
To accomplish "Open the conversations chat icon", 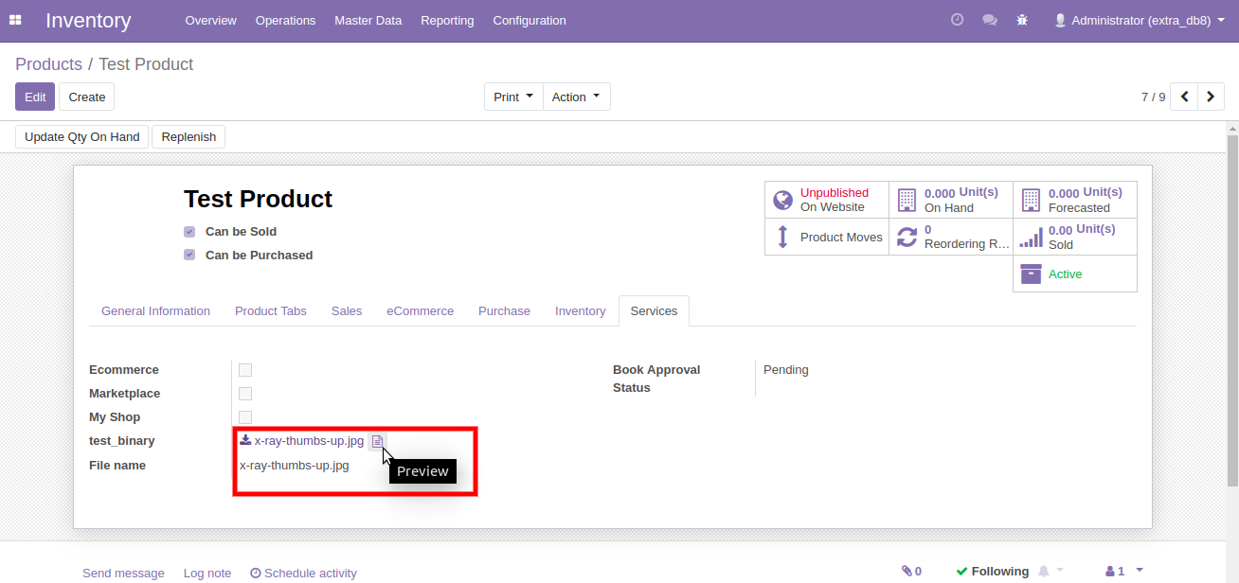I will tap(990, 20).
